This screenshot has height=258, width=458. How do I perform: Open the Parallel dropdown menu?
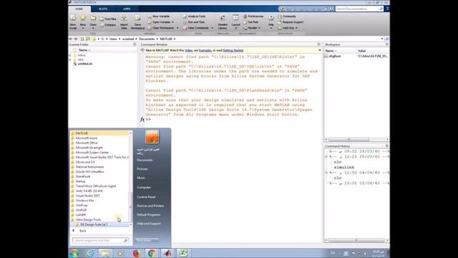259,28
